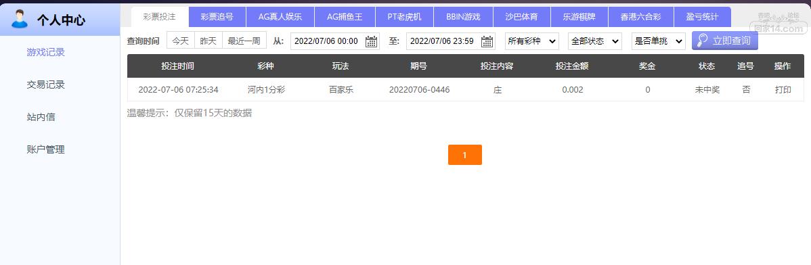Screen dimensions: 811x265
Task: Open 账户管理 in the sidebar
Action: (45, 150)
